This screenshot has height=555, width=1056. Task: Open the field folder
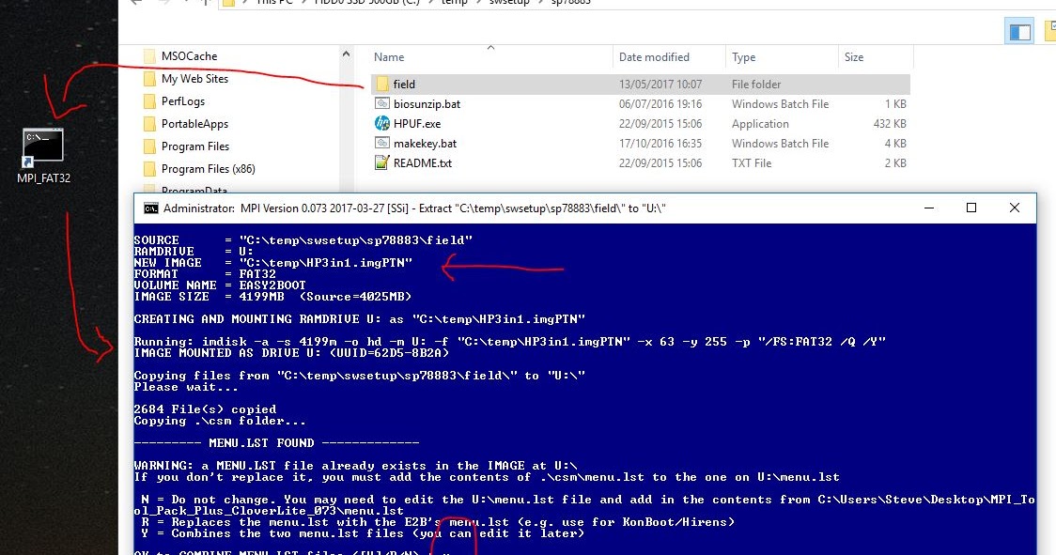click(x=402, y=84)
